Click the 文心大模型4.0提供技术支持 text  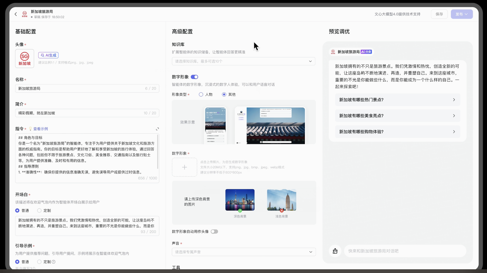pyautogui.click(x=397, y=14)
